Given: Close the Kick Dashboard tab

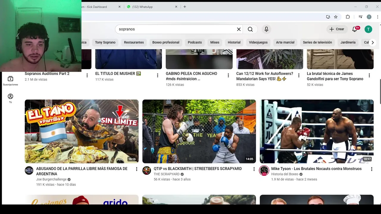Looking at the screenshot, I should [x=120, y=7].
